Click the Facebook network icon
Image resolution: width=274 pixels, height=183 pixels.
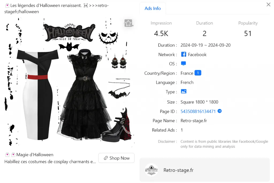pyautogui.click(x=184, y=54)
